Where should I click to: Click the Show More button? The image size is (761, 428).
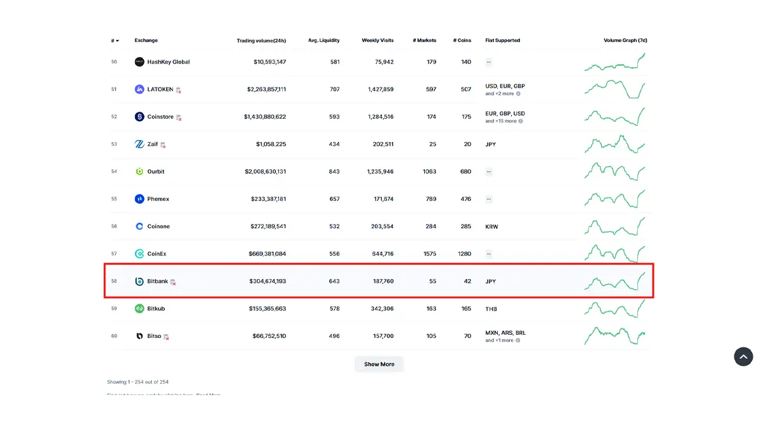[379, 364]
